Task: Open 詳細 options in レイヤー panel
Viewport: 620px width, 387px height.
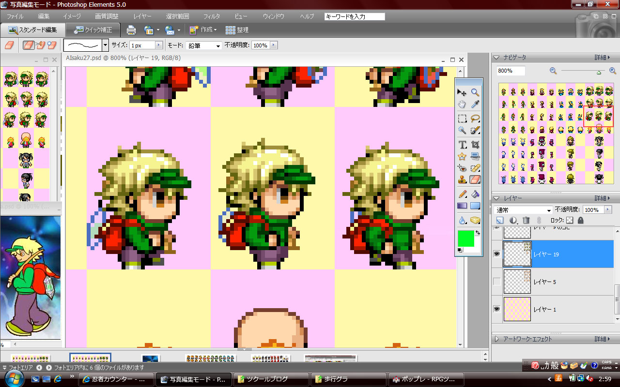Action: tap(602, 198)
